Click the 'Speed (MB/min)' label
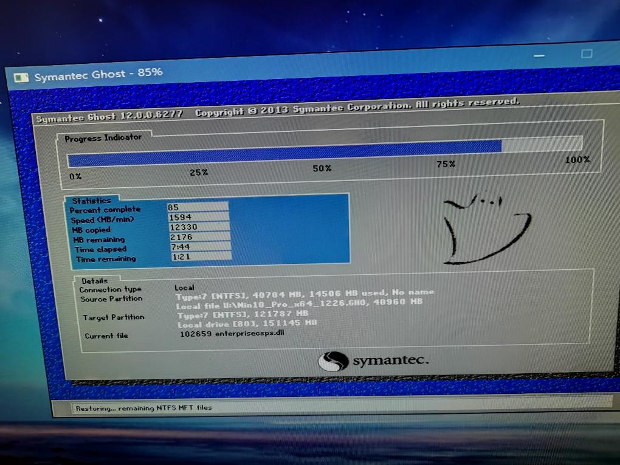The width and height of the screenshot is (620, 465). pyautogui.click(x=102, y=219)
